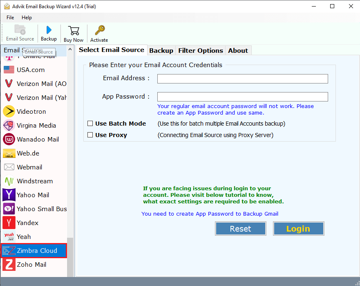Select the USA.com list entry text
Image resolution: width=360 pixels, height=286 pixels.
click(31, 70)
